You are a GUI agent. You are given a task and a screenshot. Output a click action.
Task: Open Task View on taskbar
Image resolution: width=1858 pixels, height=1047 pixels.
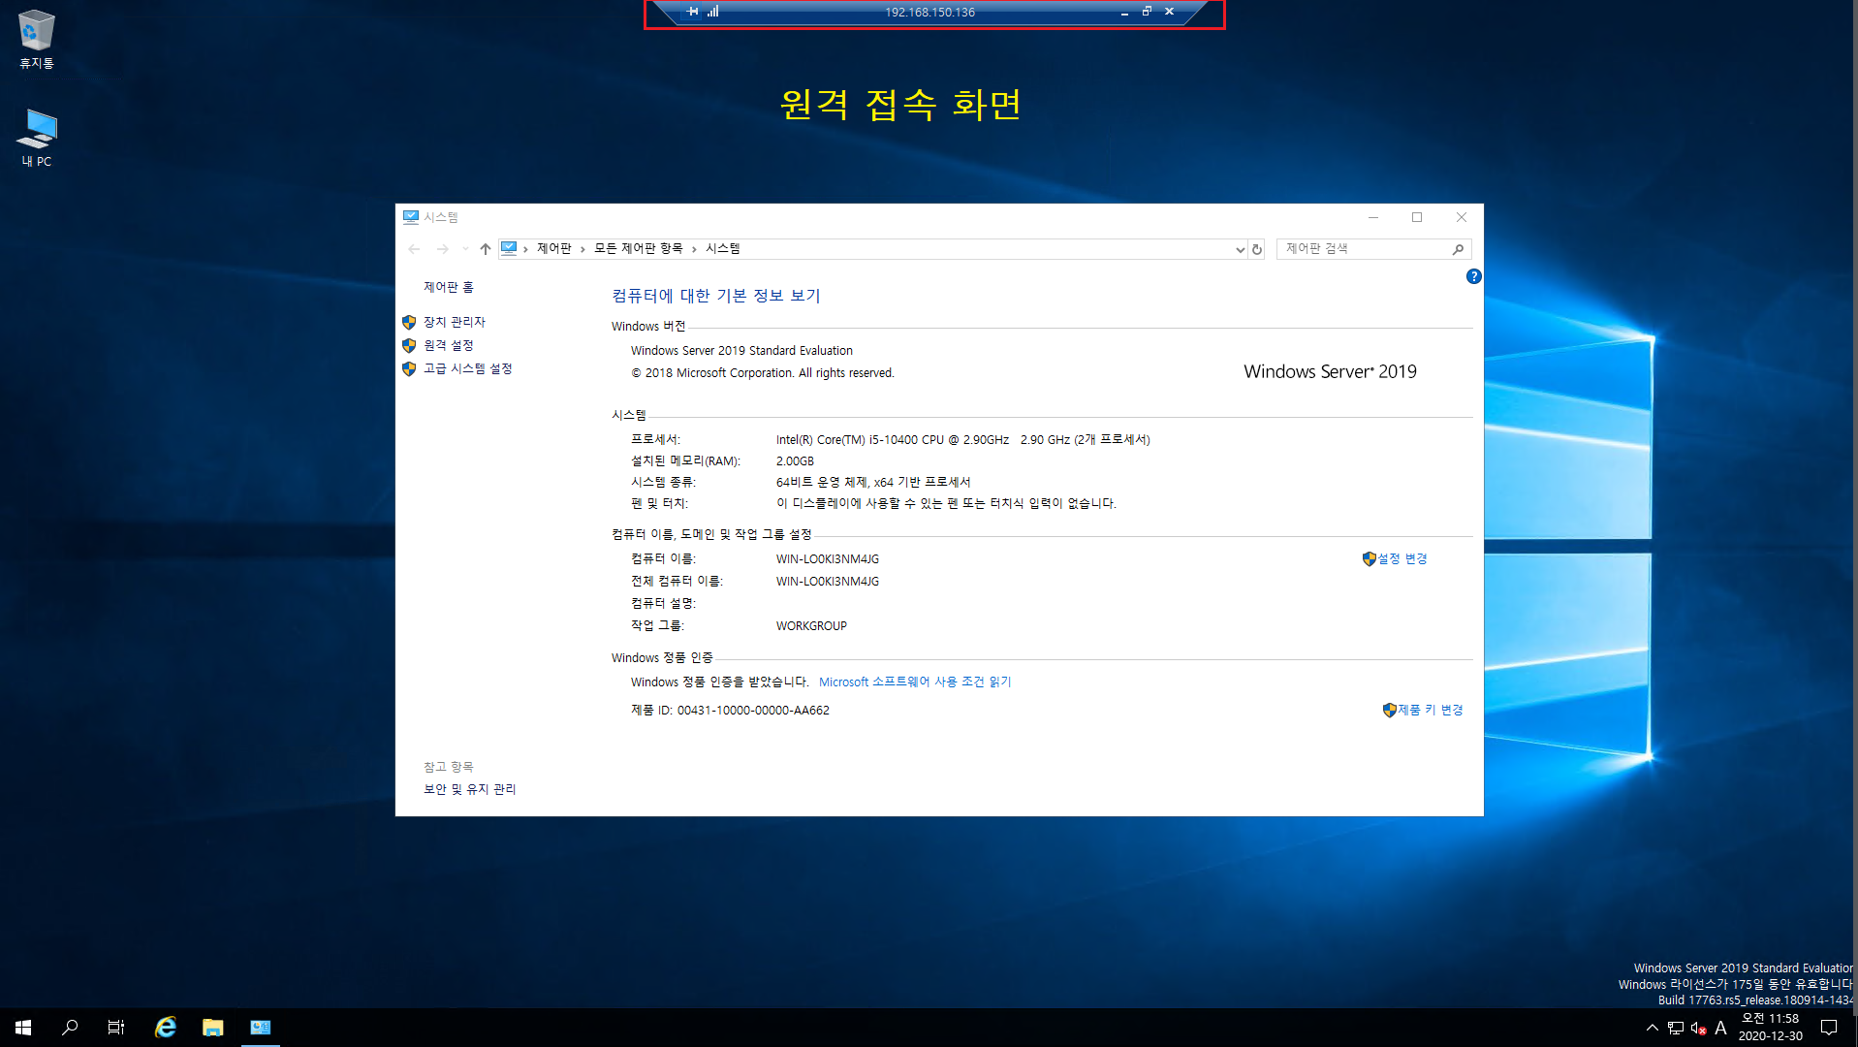pos(116,1028)
